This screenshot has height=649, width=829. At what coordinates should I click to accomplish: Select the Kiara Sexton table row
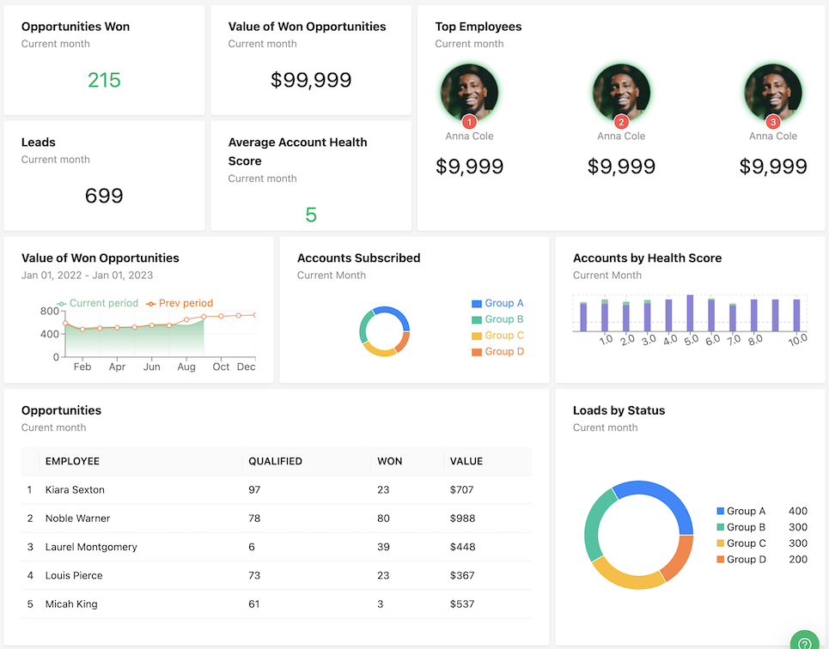point(75,489)
